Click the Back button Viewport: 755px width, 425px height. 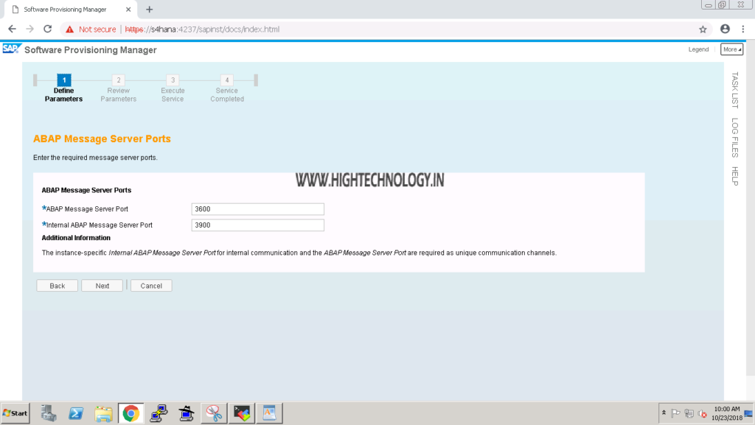58,286
